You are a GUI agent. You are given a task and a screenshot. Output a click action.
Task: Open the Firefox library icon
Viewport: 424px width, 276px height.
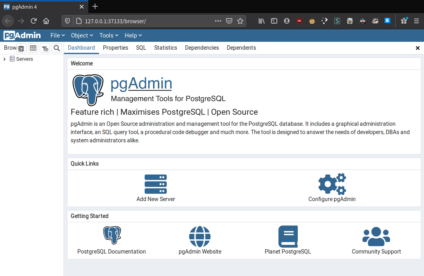pos(261,21)
